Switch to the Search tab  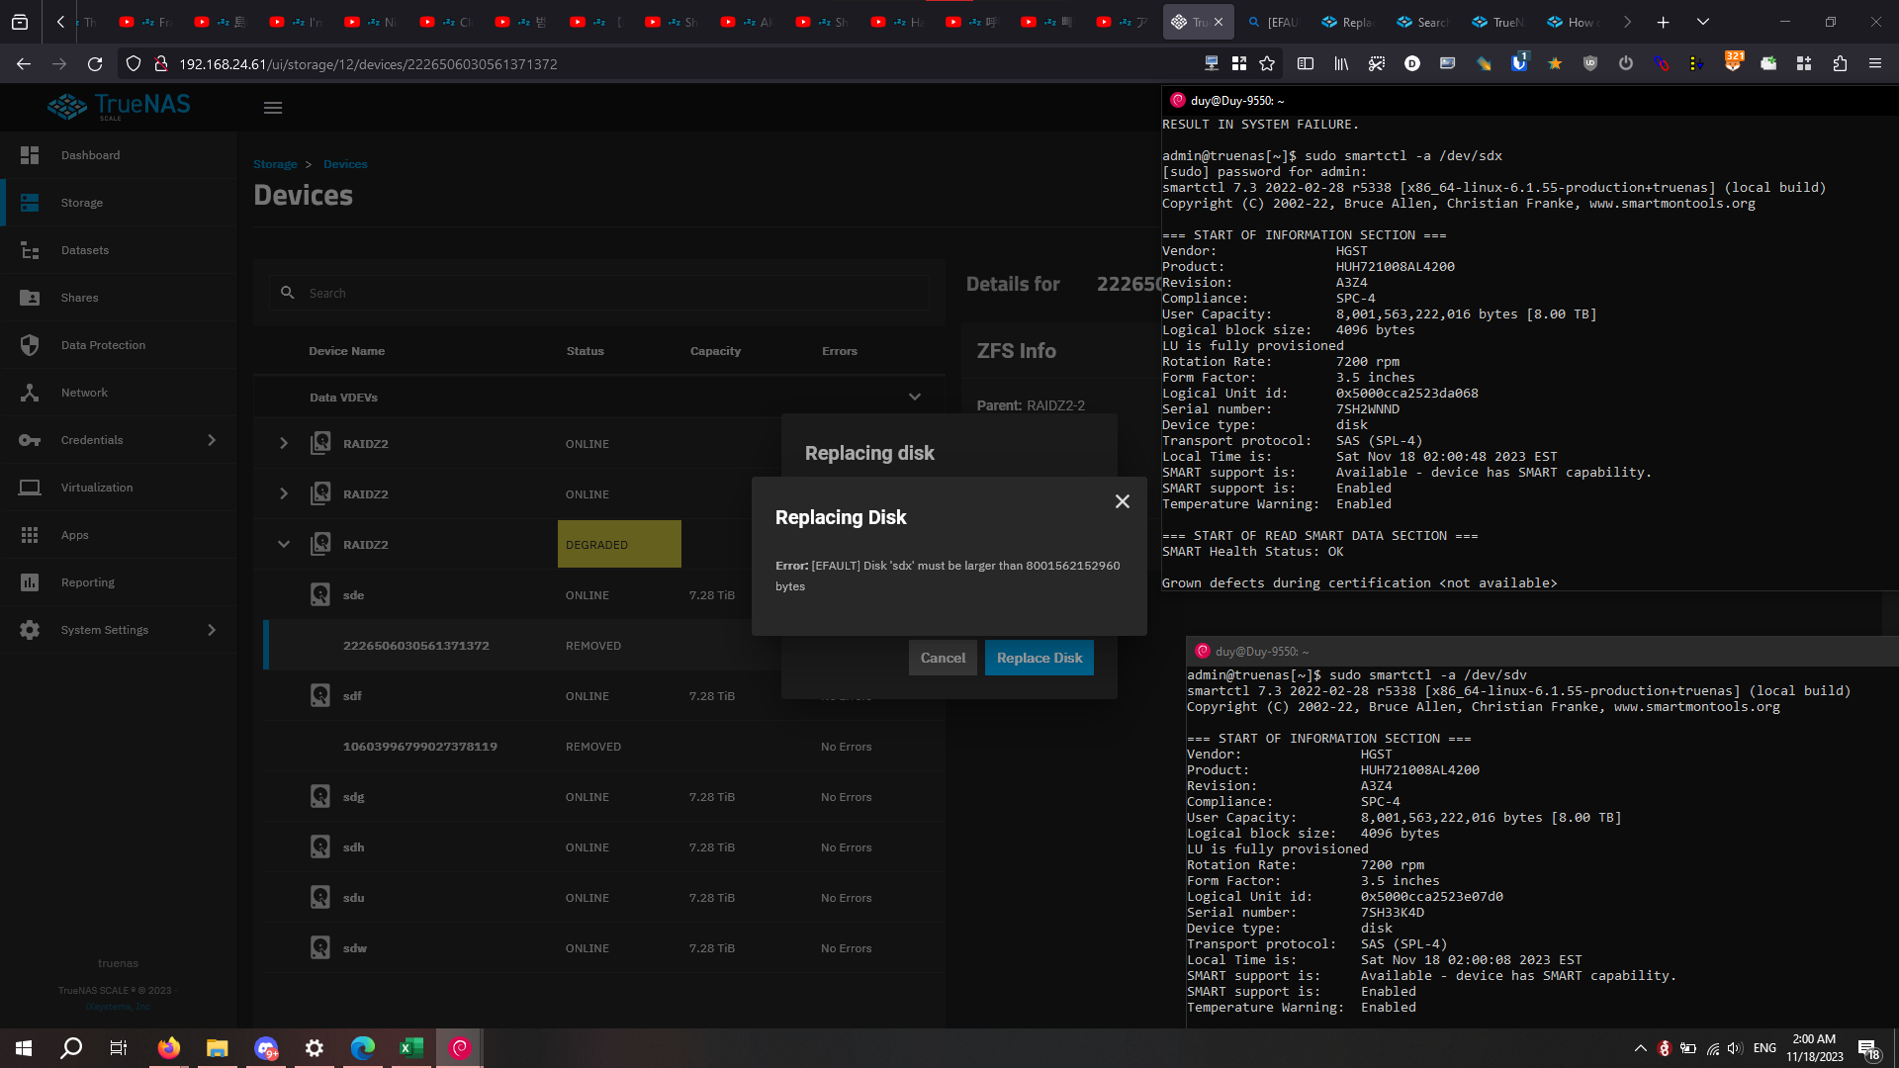pos(1424,22)
